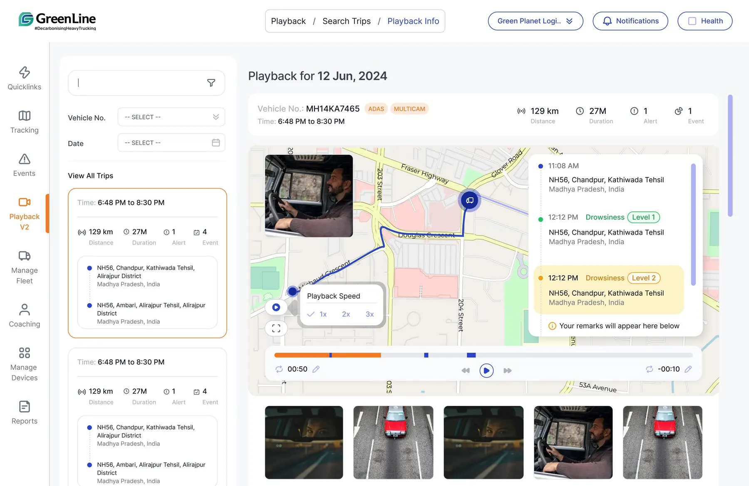
Task: Select Drowsiness Level 1 event entry
Action: point(609,229)
